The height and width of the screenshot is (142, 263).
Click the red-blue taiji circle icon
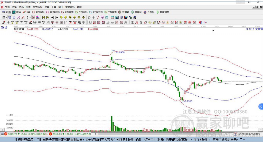pyautogui.click(x=201, y=23)
